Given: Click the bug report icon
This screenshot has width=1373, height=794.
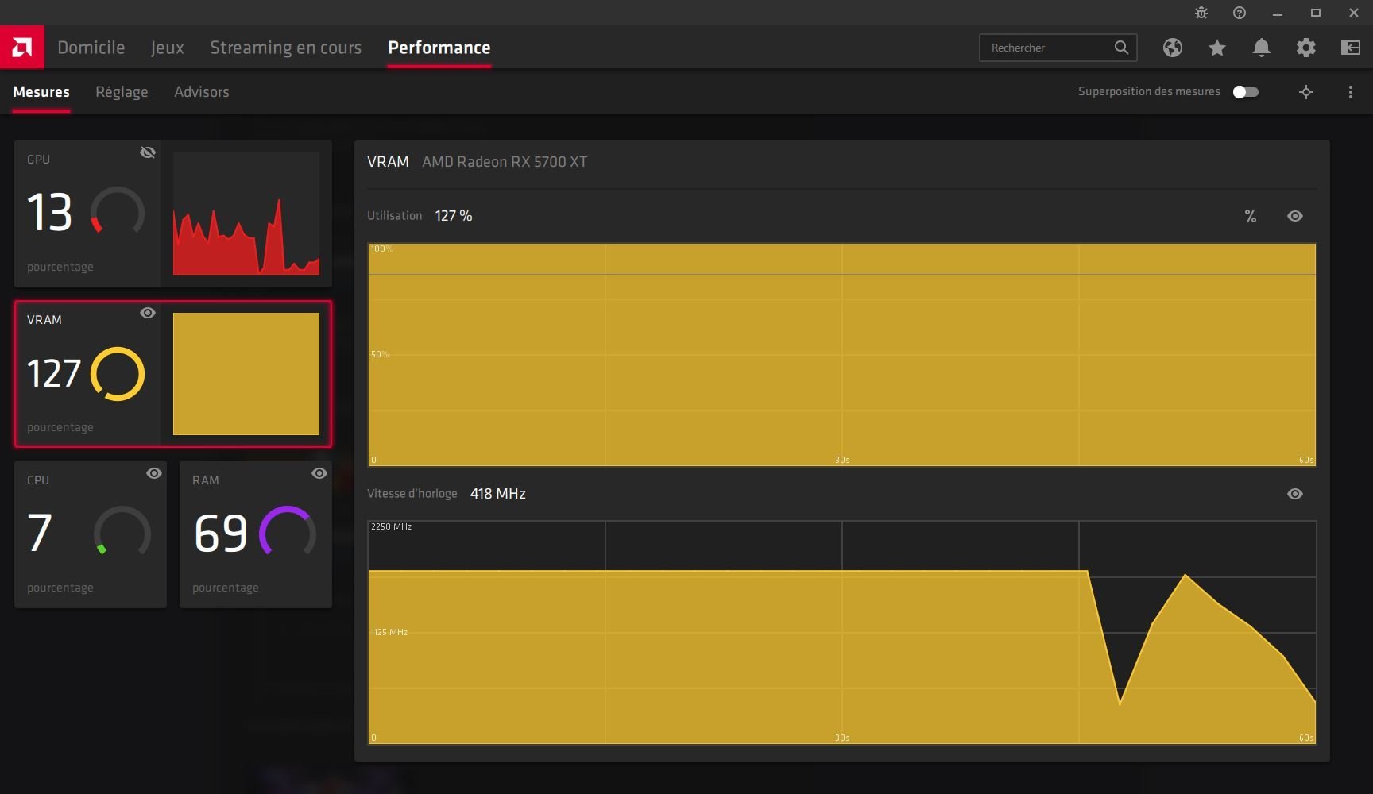Looking at the screenshot, I should [x=1201, y=13].
